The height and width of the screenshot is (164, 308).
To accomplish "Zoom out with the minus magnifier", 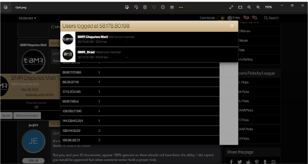I will click(x=249, y=7).
